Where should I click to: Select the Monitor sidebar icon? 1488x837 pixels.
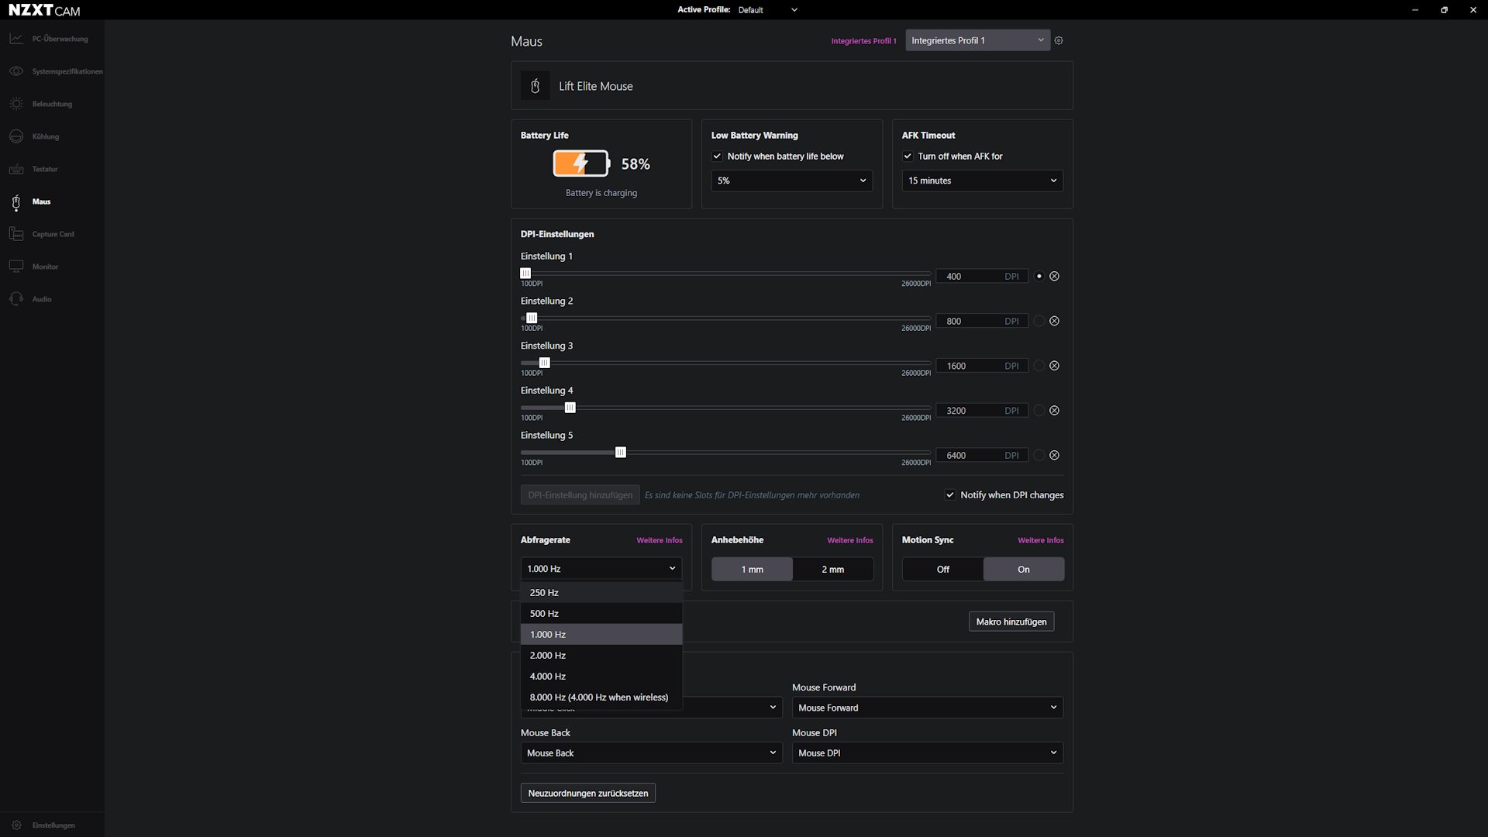[x=16, y=267]
